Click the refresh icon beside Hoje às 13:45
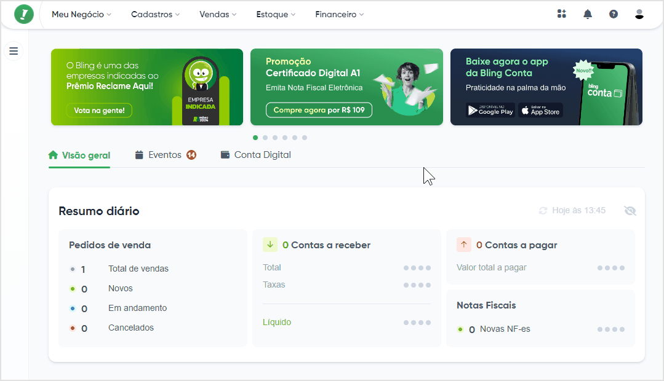The width and height of the screenshot is (664, 381). click(543, 211)
